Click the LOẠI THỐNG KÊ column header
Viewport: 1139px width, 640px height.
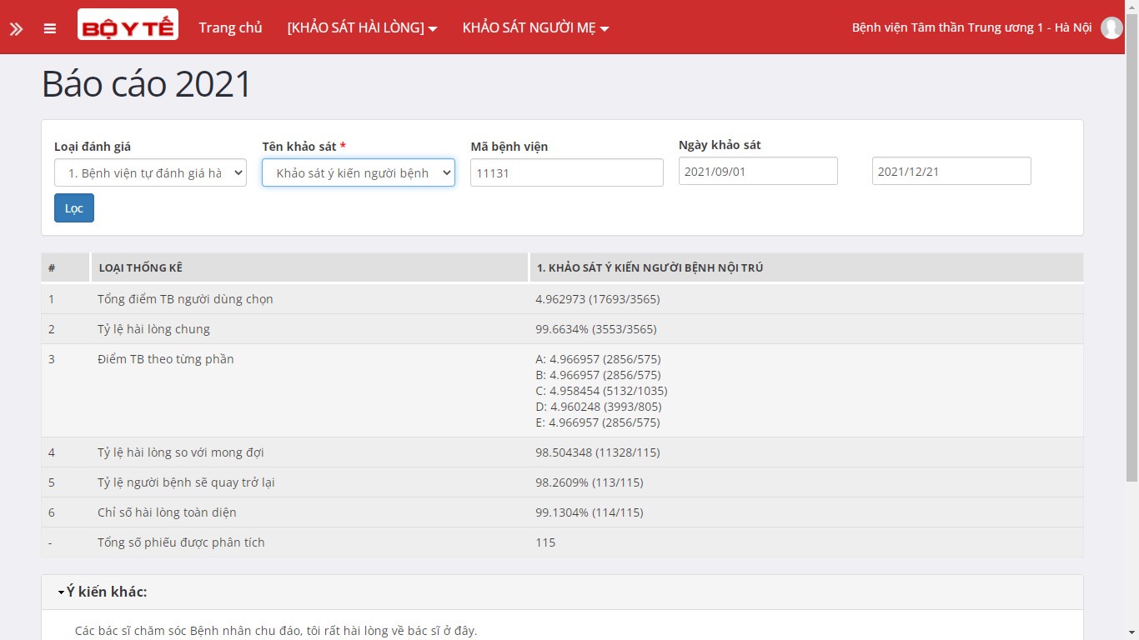pos(140,267)
